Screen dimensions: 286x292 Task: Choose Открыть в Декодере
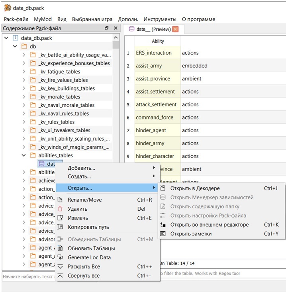pyautogui.click(x=221, y=188)
